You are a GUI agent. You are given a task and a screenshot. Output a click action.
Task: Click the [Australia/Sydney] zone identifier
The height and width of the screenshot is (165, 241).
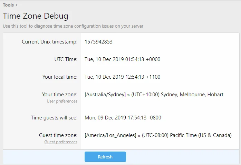105,94
